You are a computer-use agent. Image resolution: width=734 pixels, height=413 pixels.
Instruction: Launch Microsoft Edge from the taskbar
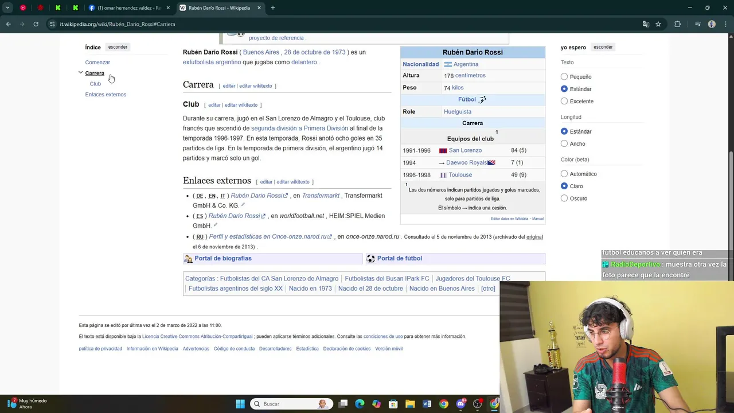click(x=360, y=404)
